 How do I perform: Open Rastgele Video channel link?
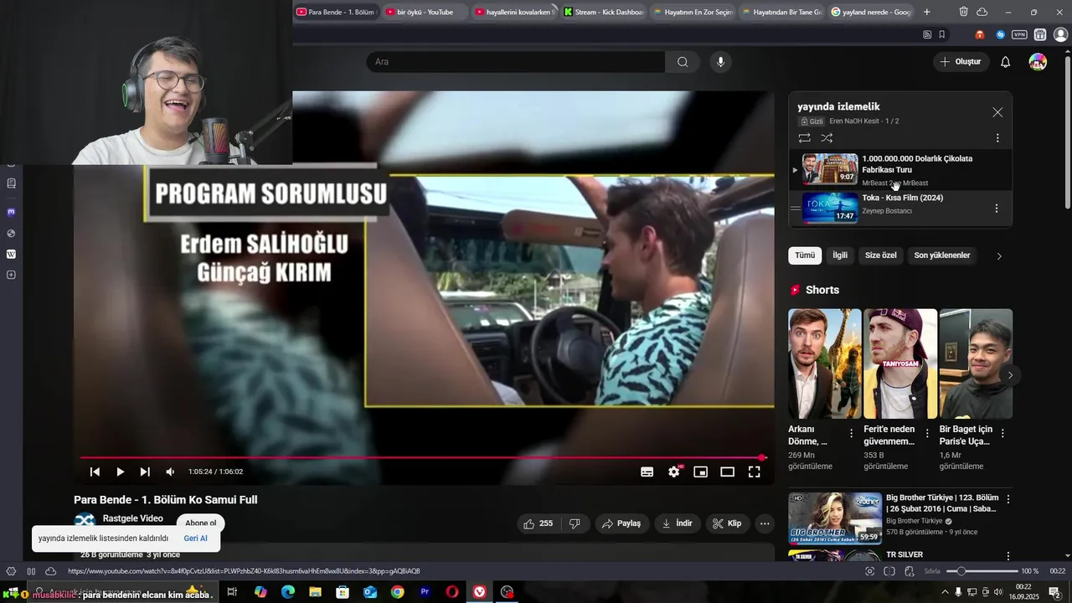coord(132,518)
